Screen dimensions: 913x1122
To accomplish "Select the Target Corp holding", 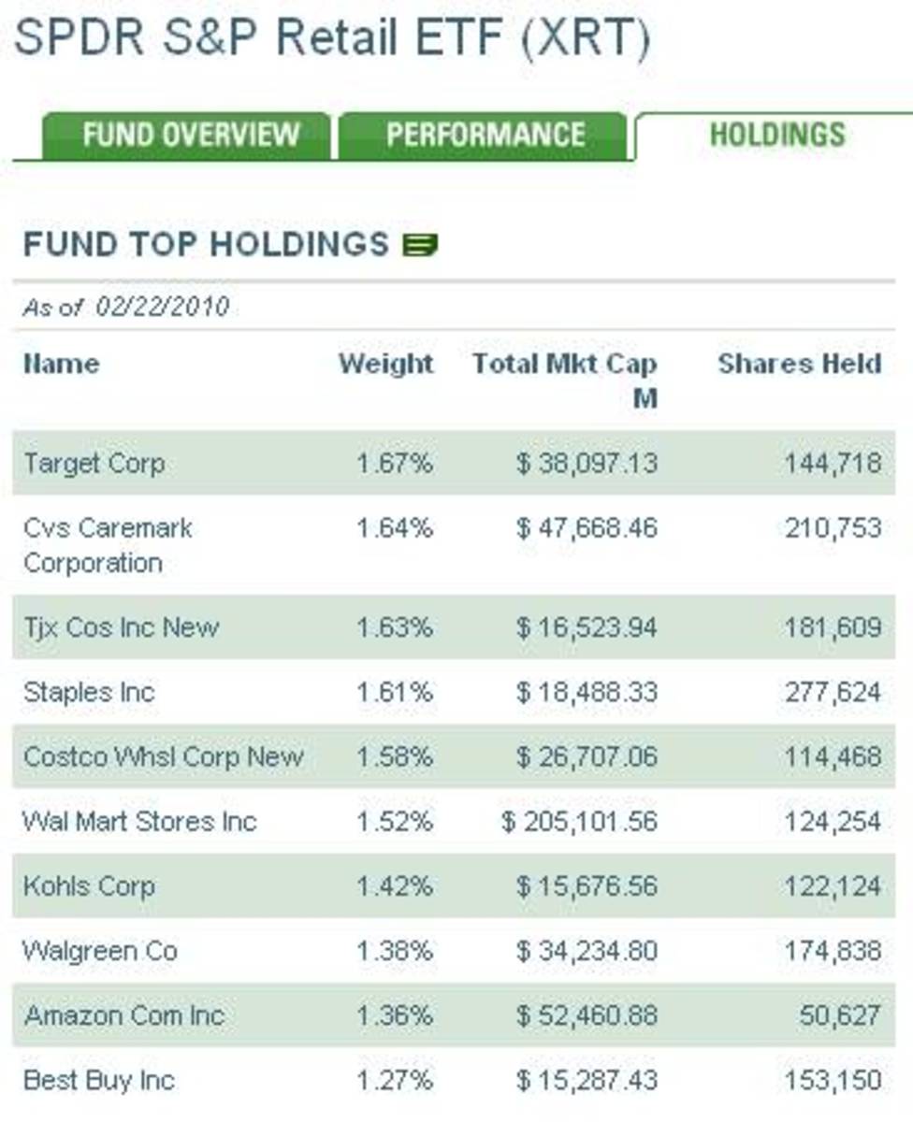I will pyautogui.click(x=94, y=463).
